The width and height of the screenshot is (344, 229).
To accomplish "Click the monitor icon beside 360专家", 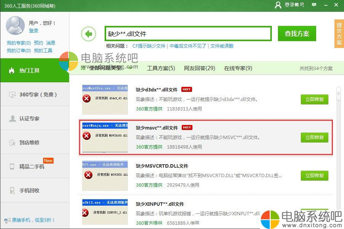I will [12, 94].
